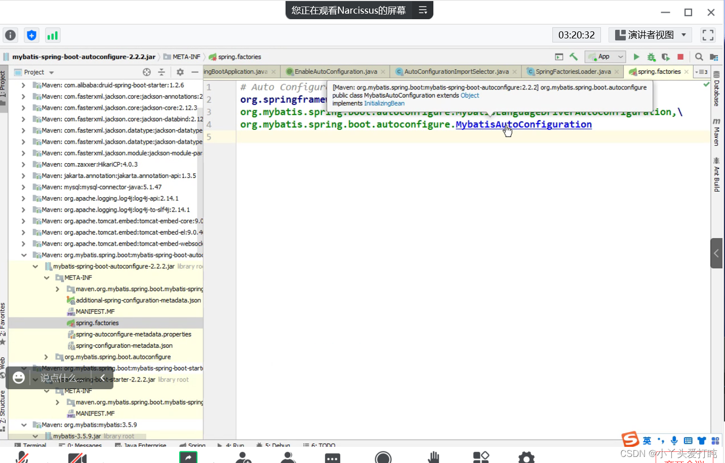Expand the side panel grey arrow handle
The height and width of the screenshot is (463, 725).
click(x=716, y=253)
